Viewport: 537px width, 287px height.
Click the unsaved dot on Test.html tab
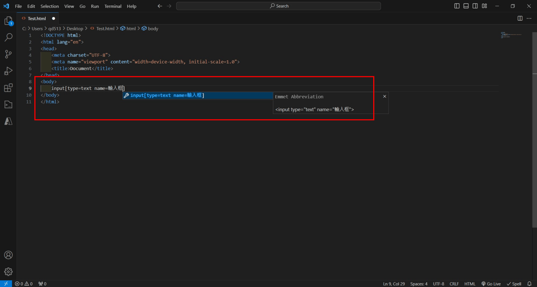pyautogui.click(x=53, y=18)
